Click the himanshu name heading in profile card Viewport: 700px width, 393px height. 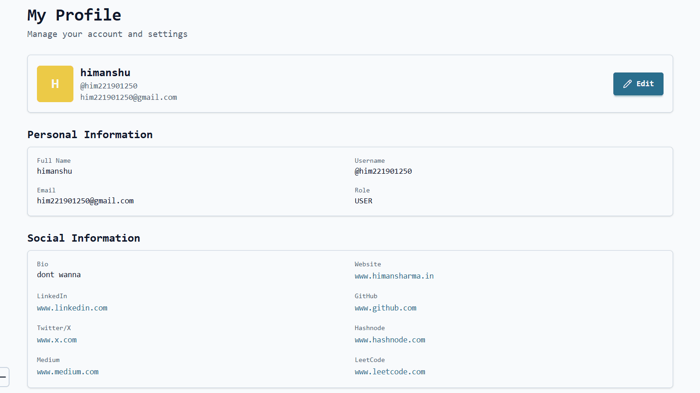click(105, 72)
